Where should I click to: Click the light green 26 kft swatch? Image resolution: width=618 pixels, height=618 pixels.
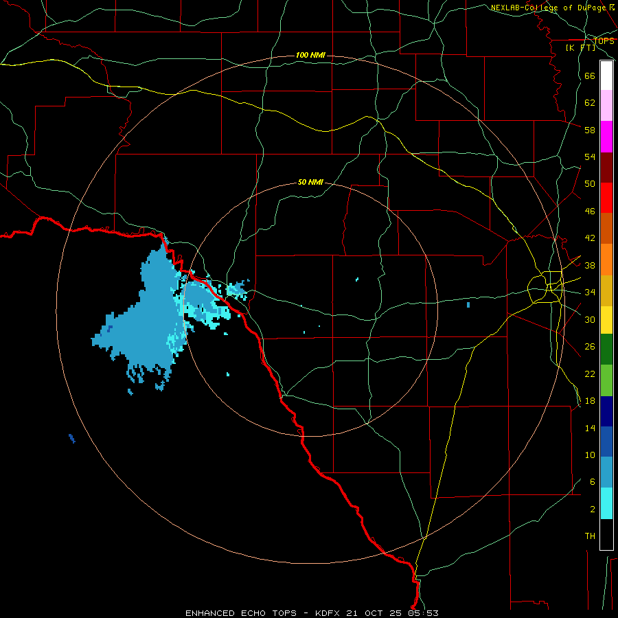(x=606, y=380)
